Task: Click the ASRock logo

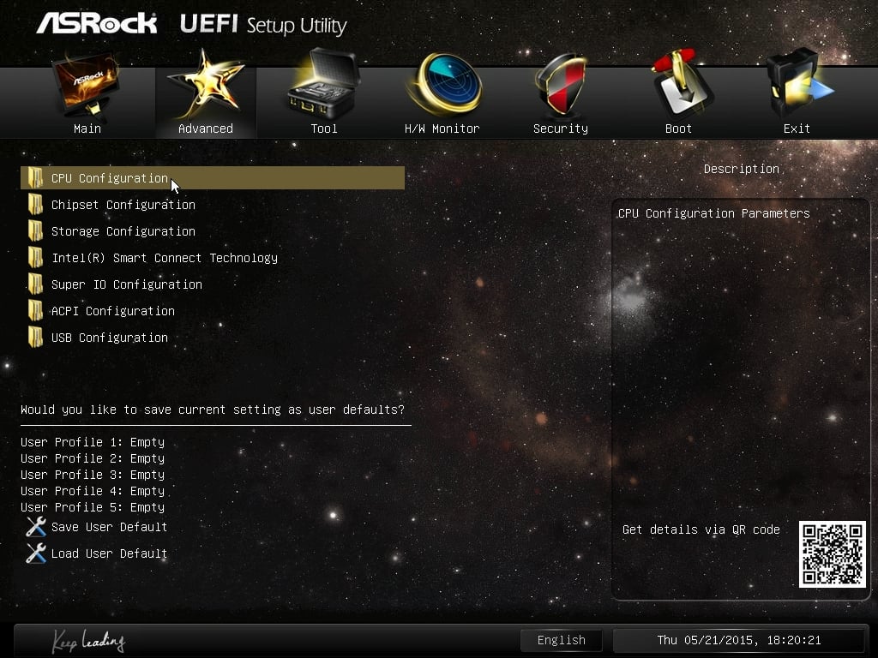Action: 96,24
